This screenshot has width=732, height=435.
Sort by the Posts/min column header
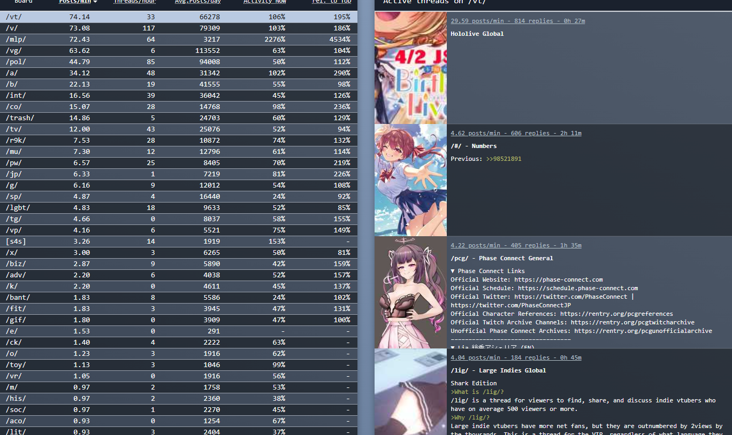coord(78,2)
